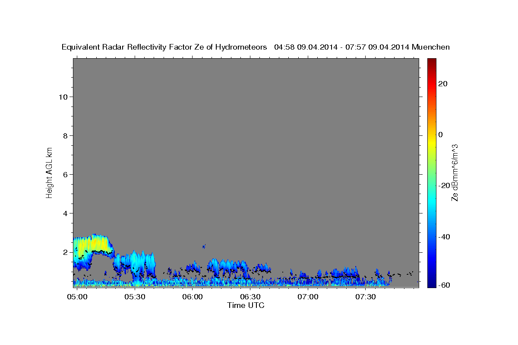This screenshot has height=345, width=518.
Task: Click the 05:00 time tick label
Action: [78, 297]
